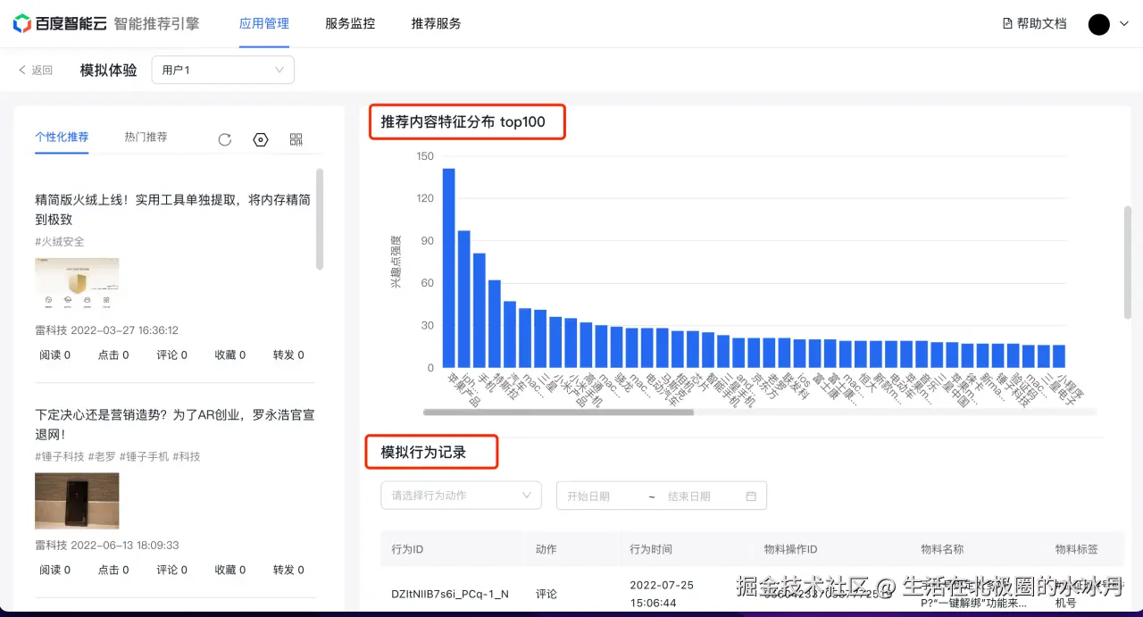Click 点击 0 under the 罗永浩 article
Viewport: 1143px width, 617px height.
coord(113,570)
